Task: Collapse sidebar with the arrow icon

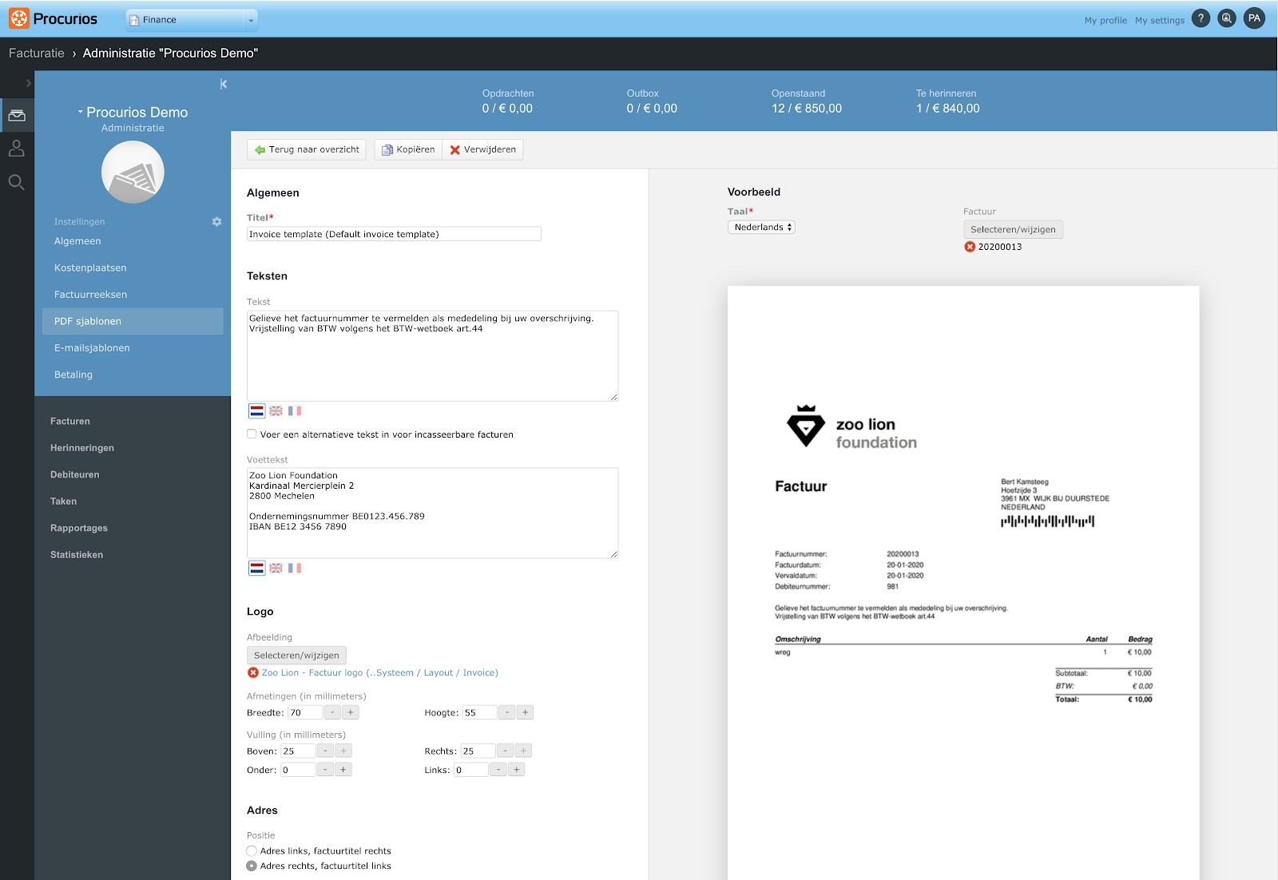Action: click(224, 84)
